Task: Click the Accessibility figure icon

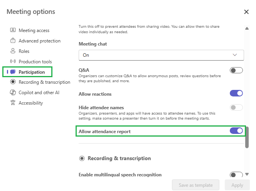Action: (x=13, y=103)
